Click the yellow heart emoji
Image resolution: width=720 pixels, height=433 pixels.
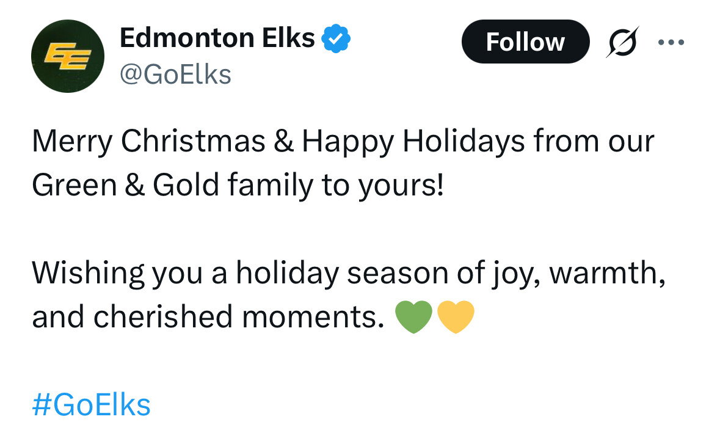(456, 318)
